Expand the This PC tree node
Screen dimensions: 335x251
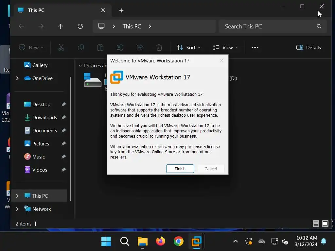[x=18, y=196]
